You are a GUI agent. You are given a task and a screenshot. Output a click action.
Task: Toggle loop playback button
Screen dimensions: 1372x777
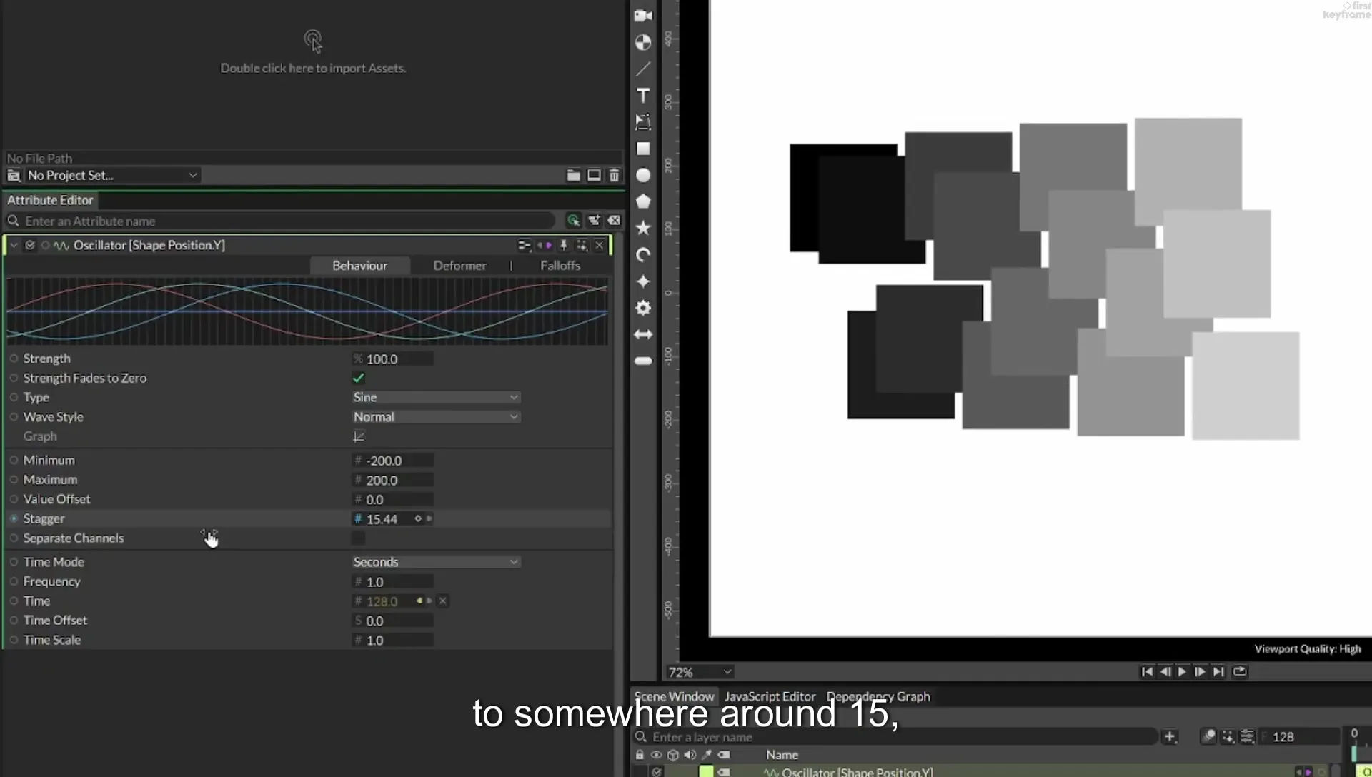1240,671
